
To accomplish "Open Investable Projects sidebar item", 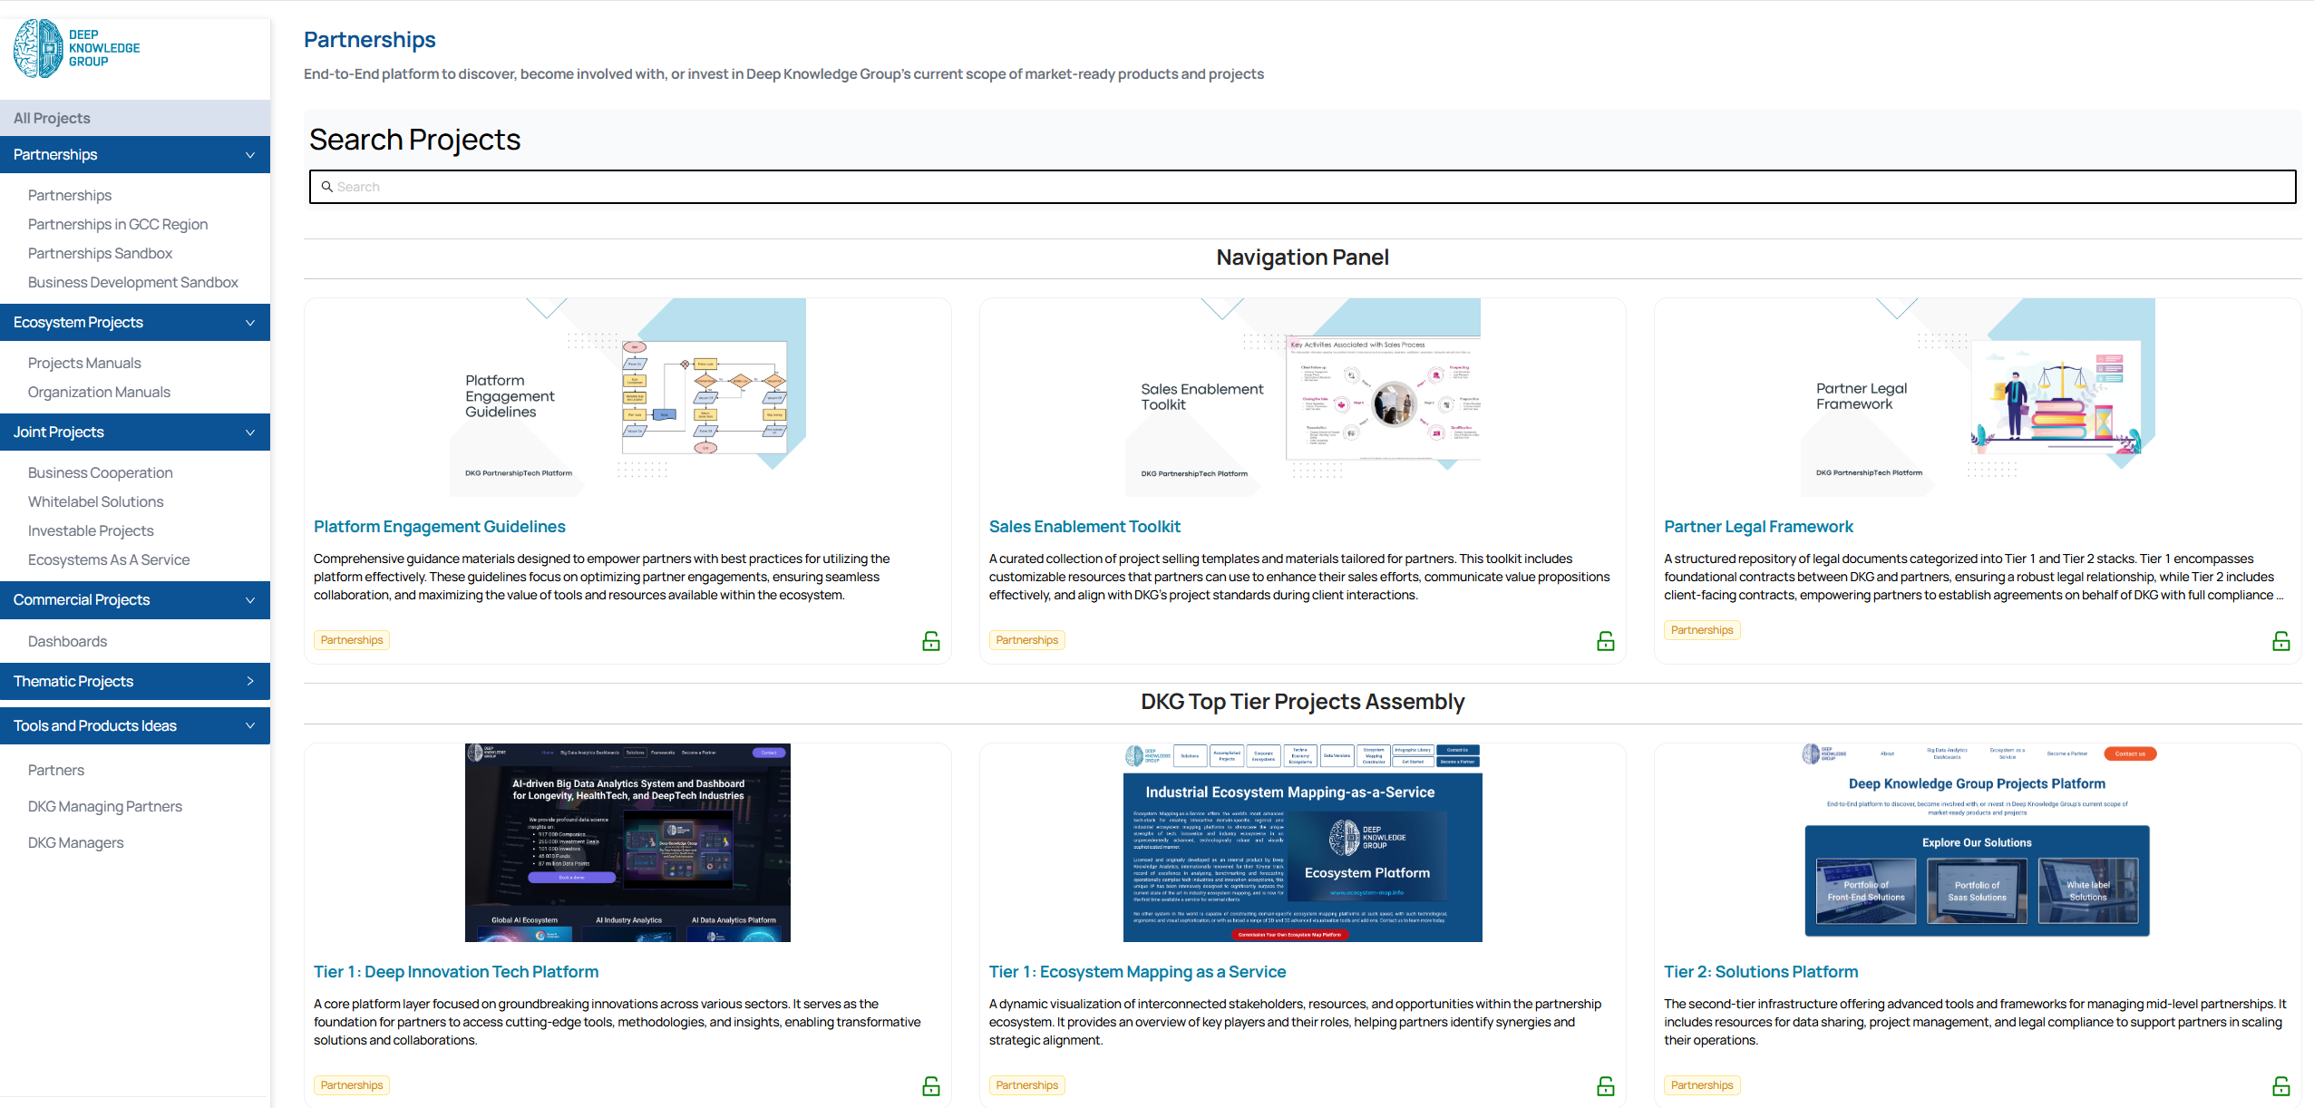I will tap(91, 530).
